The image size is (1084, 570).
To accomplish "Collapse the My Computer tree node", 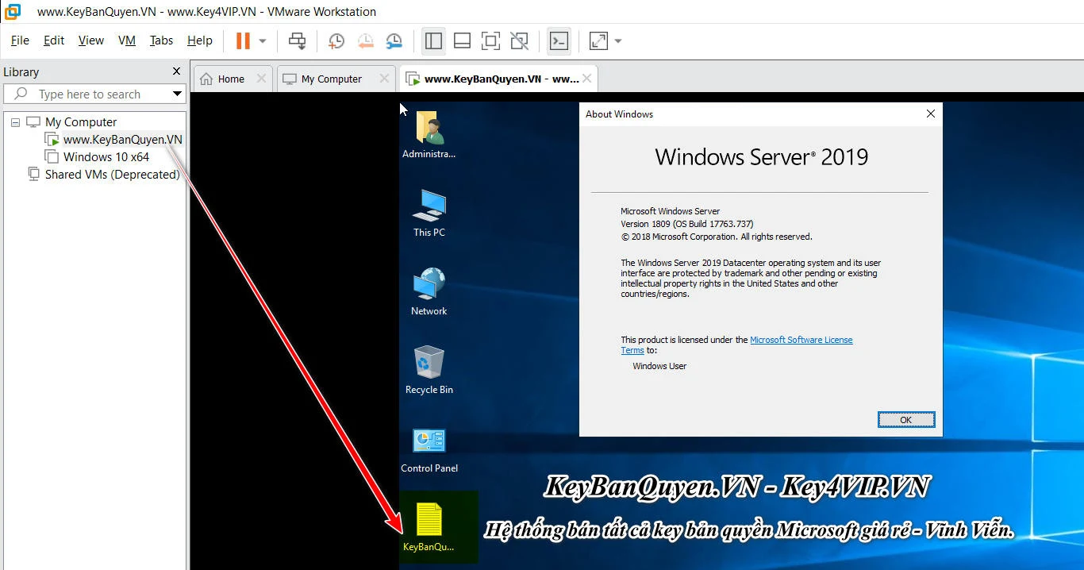I will tap(15, 122).
